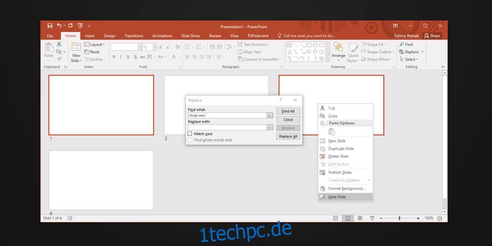492x246 pixels.
Task: Click Close button in Replace dialog
Action: [x=288, y=120]
